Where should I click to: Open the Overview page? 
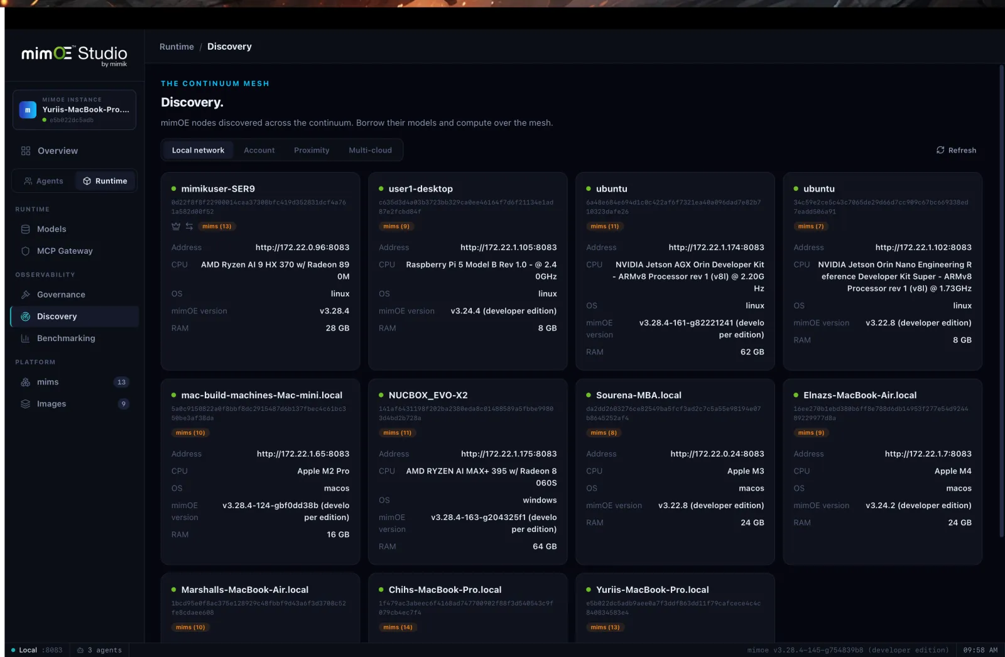[74, 151]
